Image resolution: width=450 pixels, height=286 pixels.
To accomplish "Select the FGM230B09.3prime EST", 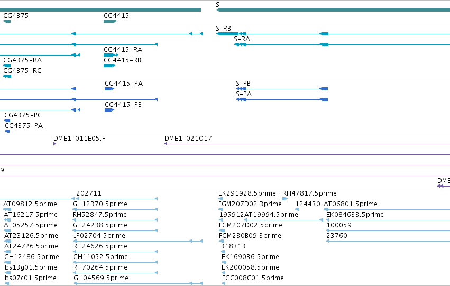I will tap(250, 236).
